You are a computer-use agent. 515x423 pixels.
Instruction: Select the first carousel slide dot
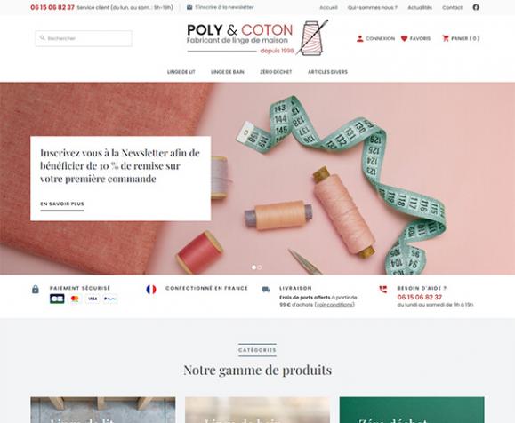253,267
